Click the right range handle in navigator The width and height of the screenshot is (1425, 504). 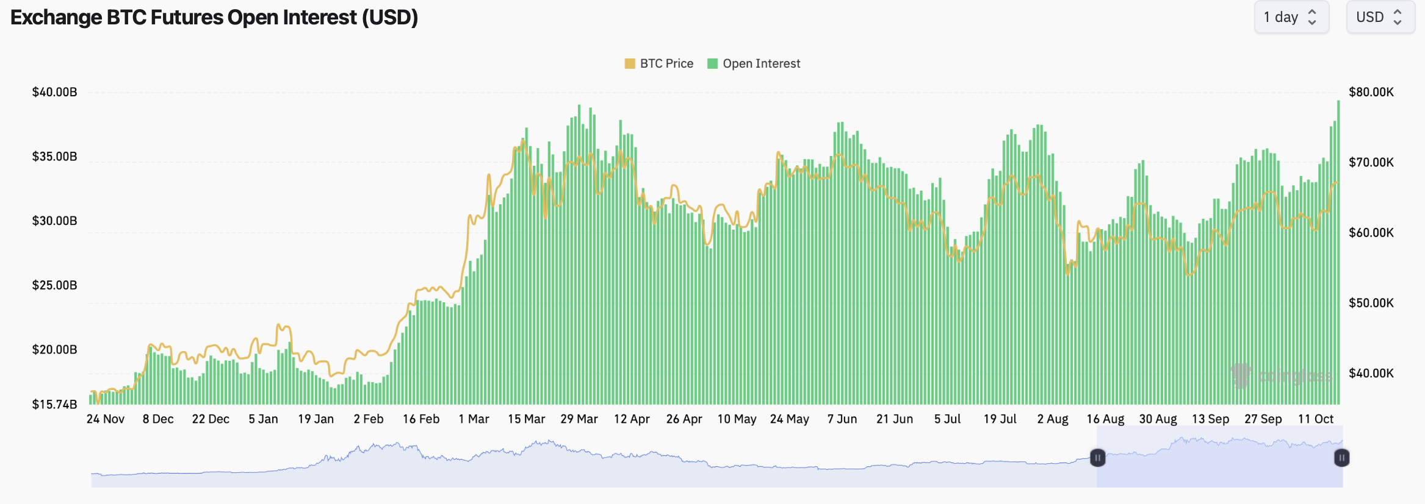click(1341, 458)
